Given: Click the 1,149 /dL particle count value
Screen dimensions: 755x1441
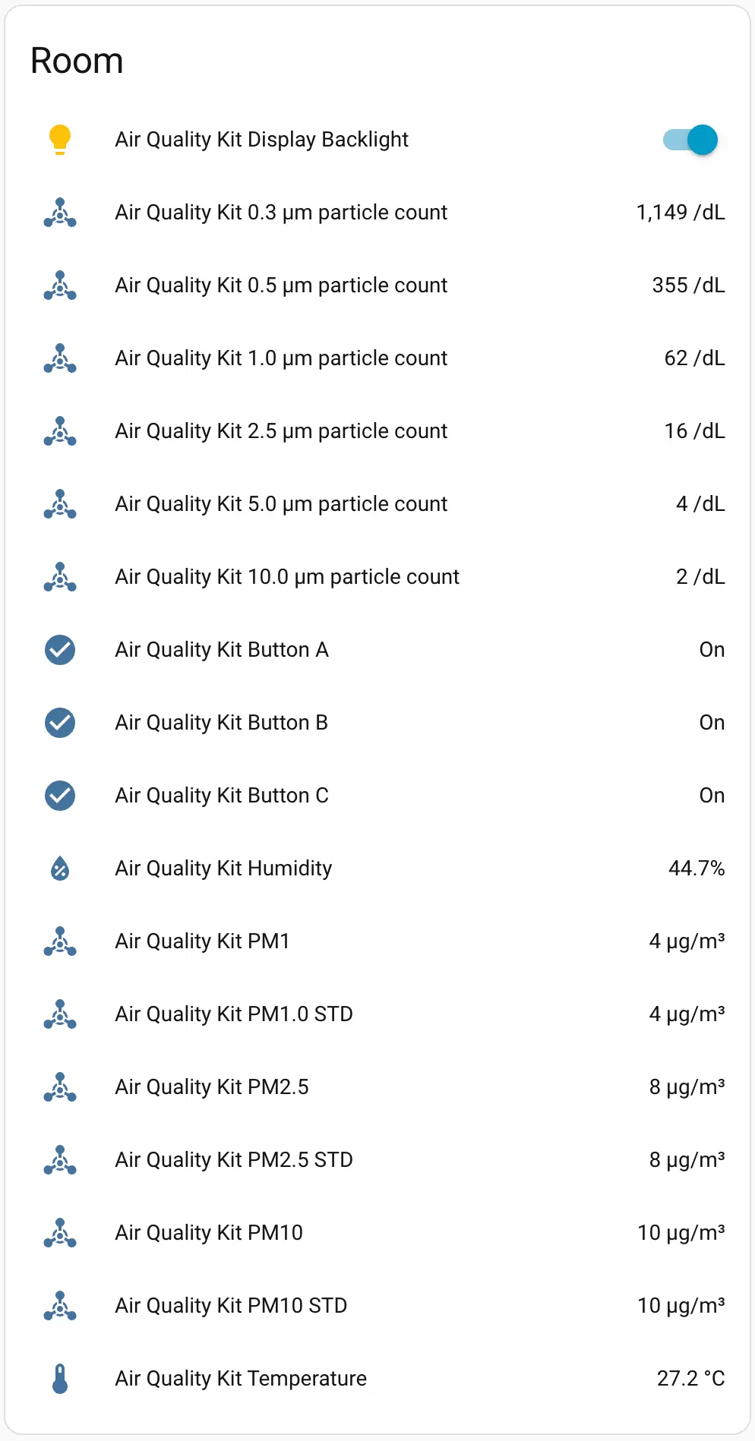Looking at the screenshot, I should [681, 213].
